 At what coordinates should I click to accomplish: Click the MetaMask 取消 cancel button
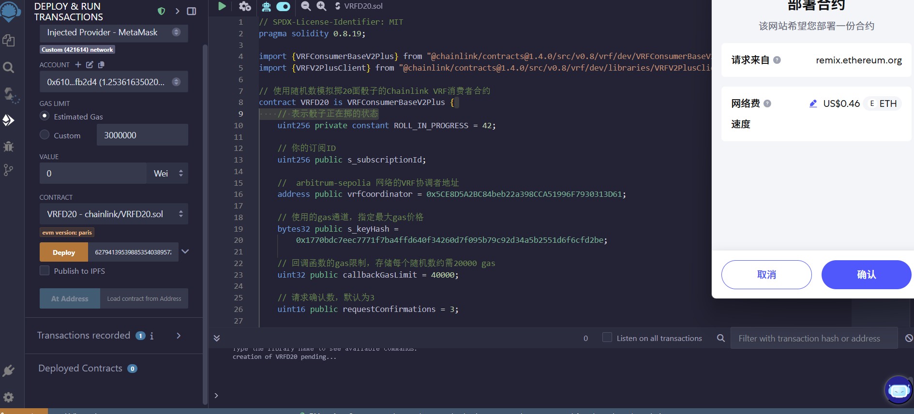click(766, 275)
